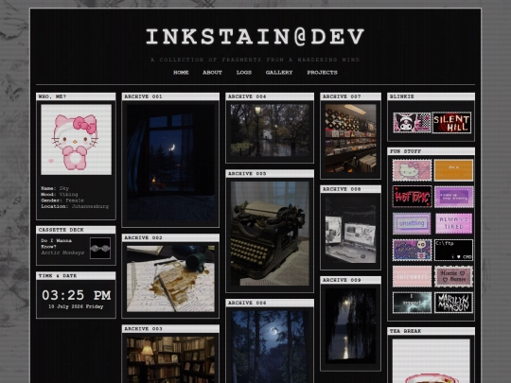This screenshot has height=383, width=511.
Task: Open Archive 008 old computer desk photo
Action: (351, 230)
